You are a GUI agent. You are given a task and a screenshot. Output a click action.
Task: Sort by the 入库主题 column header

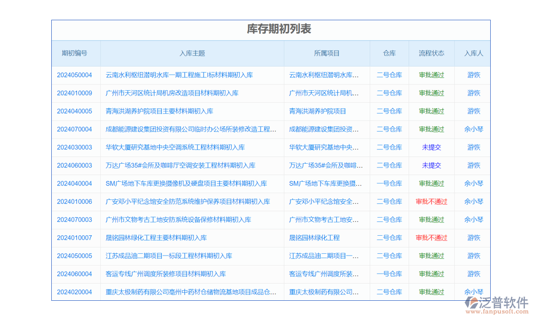point(192,53)
